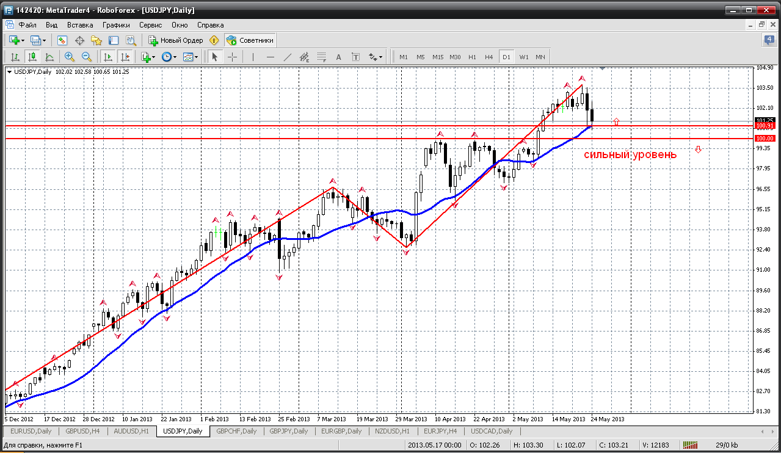Open the Navigator panel (folder with star)

pos(96,40)
